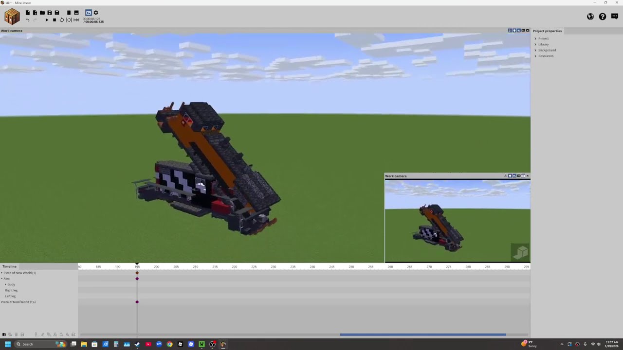Play the animation
This screenshot has height=350, width=623.
[47, 20]
